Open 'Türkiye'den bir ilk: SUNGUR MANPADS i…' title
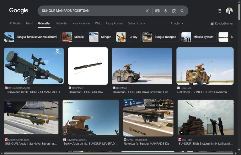241x155 pixels. (34, 92)
